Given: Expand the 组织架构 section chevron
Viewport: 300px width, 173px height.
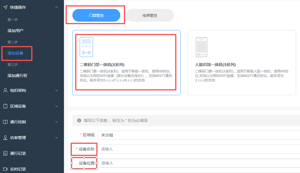Looking at the screenshot, I should click(56, 90).
